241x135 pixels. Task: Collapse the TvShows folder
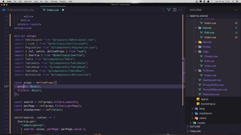click(196, 70)
